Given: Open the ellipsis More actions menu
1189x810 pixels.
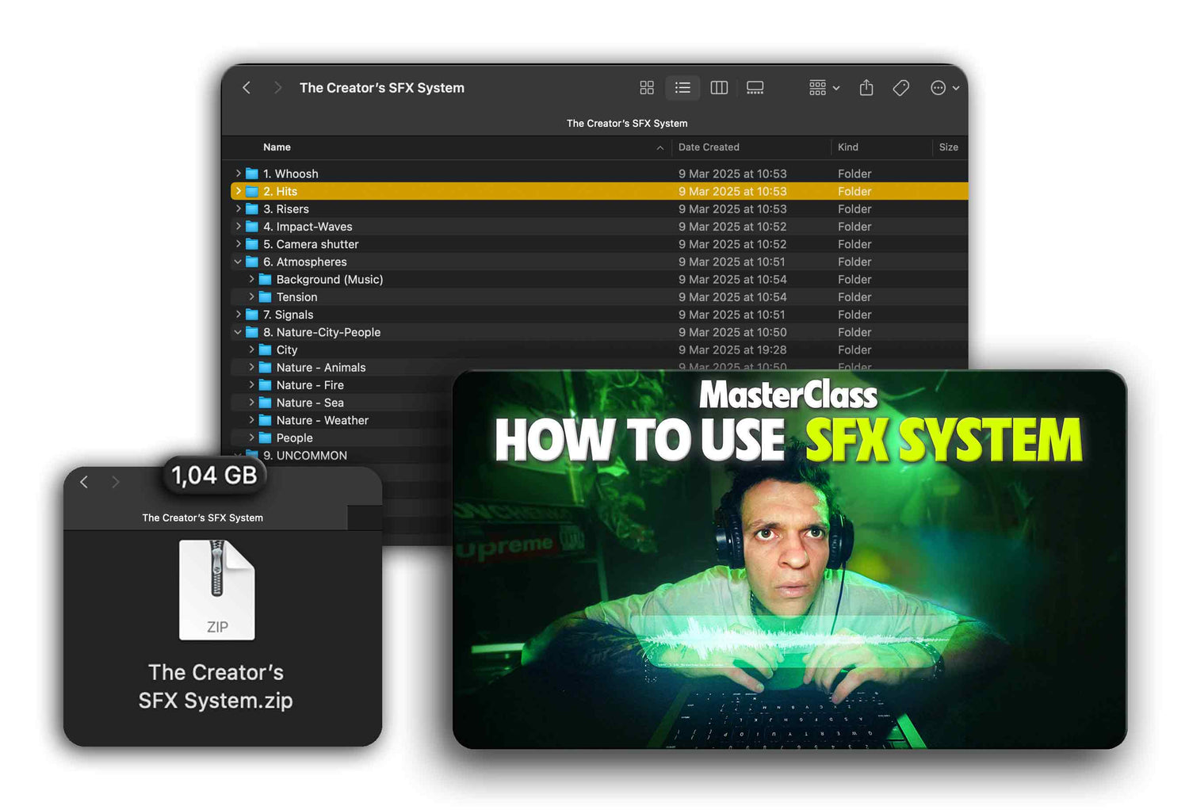Looking at the screenshot, I should pos(943,88).
